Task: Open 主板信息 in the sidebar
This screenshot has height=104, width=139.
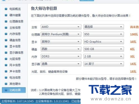Action: (15, 28)
